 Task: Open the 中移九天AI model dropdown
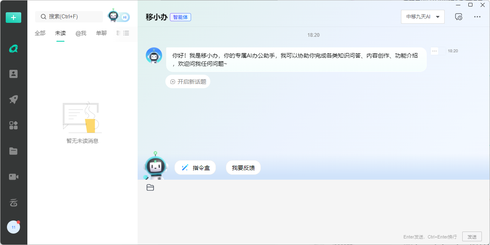pyautogui.click(x=423, y=17)
